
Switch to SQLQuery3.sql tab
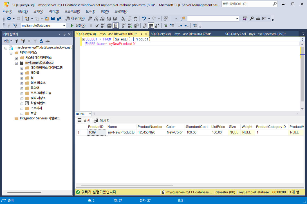pyautogui.click(x=181, y=34)
